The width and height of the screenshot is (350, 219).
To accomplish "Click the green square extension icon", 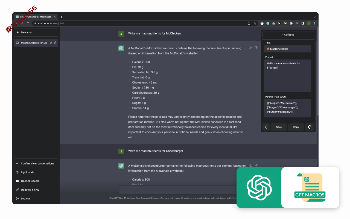I will tap(285, 23).
